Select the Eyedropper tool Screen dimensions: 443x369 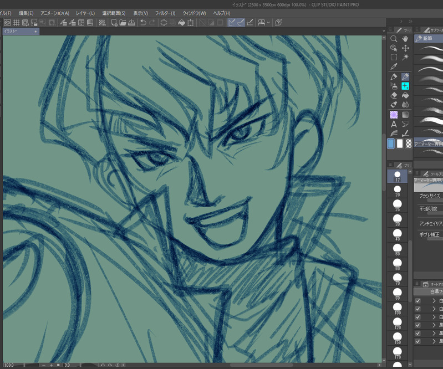tap(394, 66)
